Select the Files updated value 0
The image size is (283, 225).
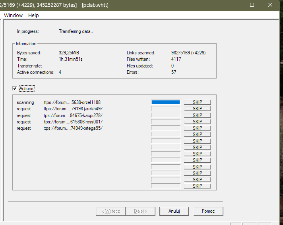pyautogui.click(x=173, y=66)
